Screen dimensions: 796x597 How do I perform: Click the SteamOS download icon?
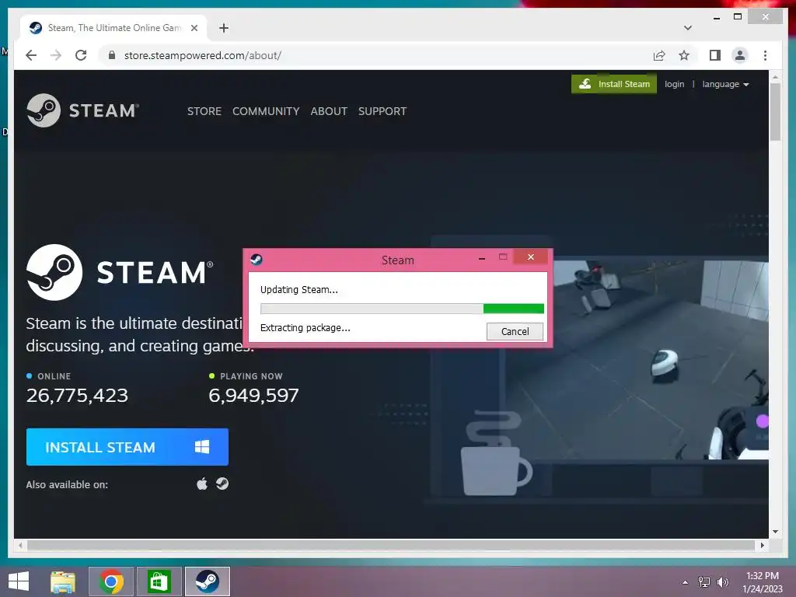click(222, 484)
